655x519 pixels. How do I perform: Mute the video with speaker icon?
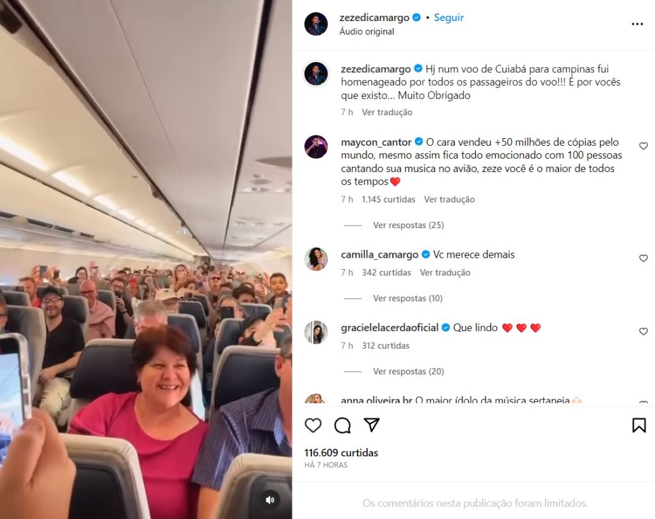click(x=270, y=500)
